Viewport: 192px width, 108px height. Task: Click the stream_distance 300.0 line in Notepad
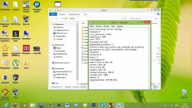[x=101, y=72]
